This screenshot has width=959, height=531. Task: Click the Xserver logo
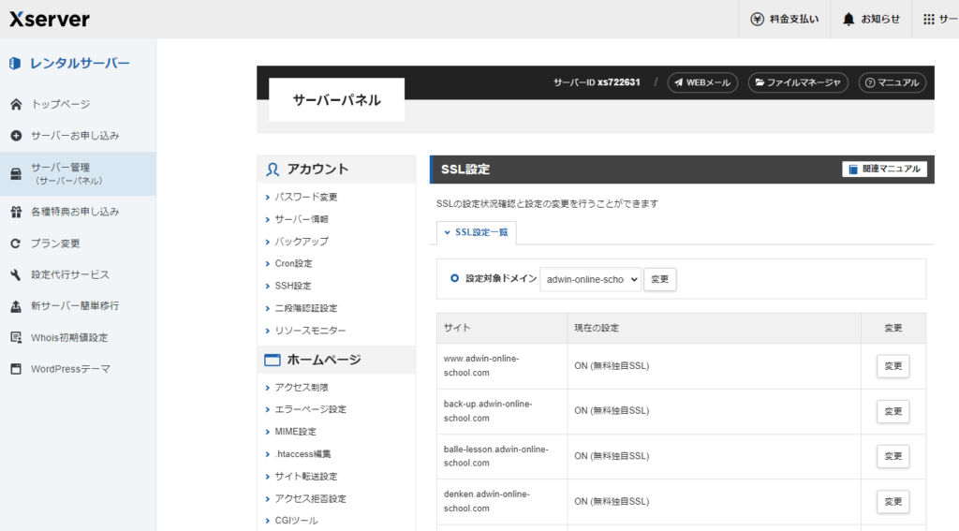(50, 19)
